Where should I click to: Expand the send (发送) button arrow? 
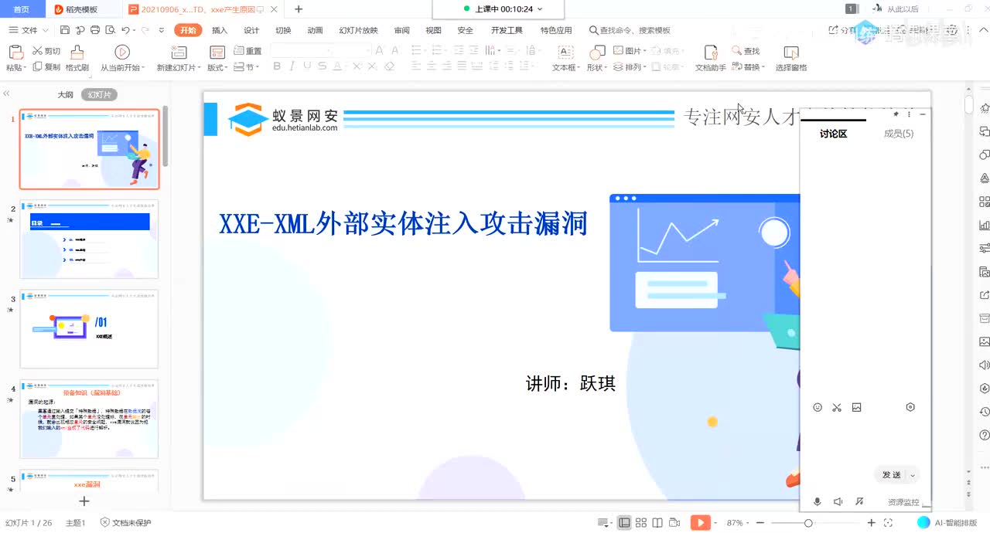(x=913, y=475)
